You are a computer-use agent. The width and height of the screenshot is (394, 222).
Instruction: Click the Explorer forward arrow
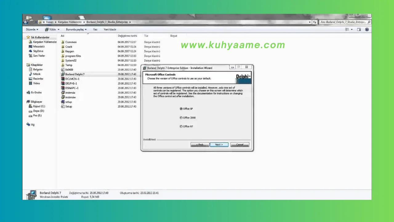(31, 22)
